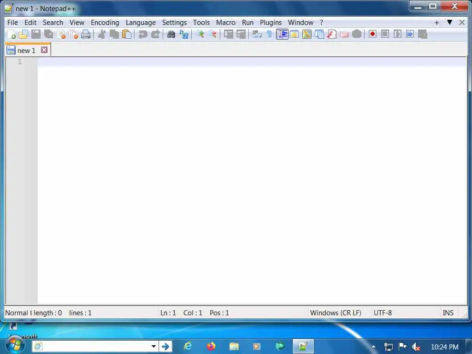This screenshot has height=354, width=472.
Task: Click the Cut scissors toolbar icon
Action: point(102,34)
